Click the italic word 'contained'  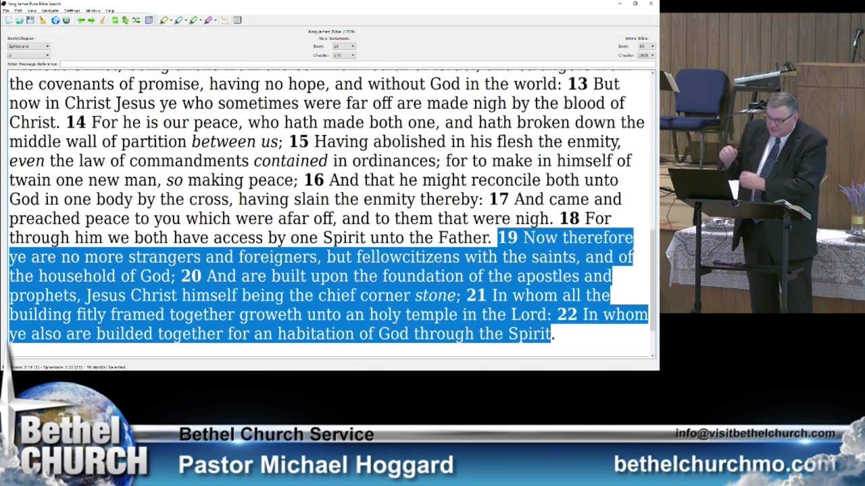pos(291,161)
